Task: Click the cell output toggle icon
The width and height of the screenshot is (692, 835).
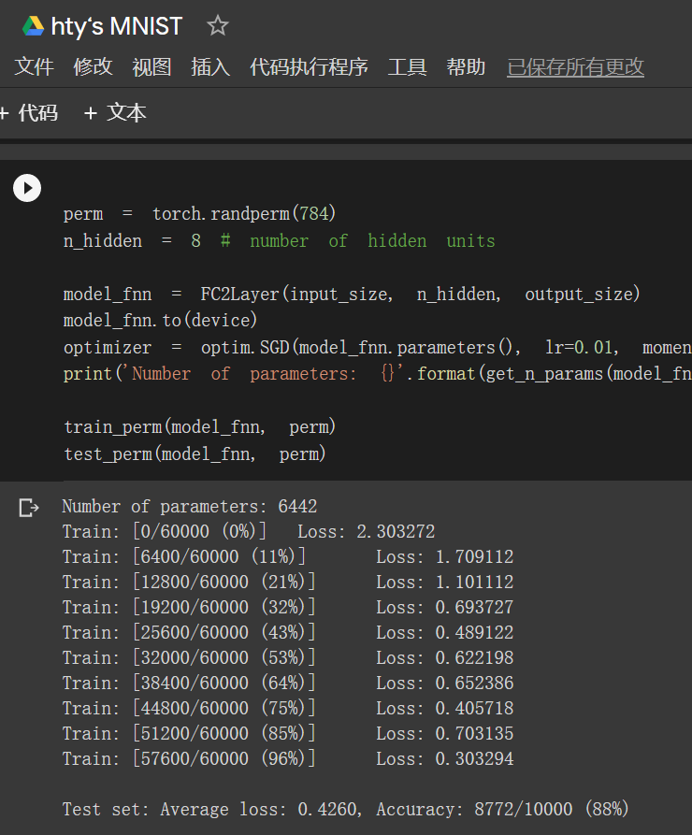Action: (x=29, y=508)
